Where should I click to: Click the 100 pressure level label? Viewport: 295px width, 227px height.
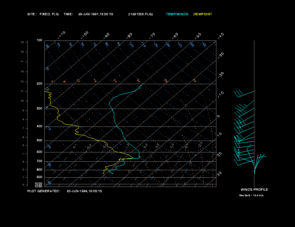point(39,40)
